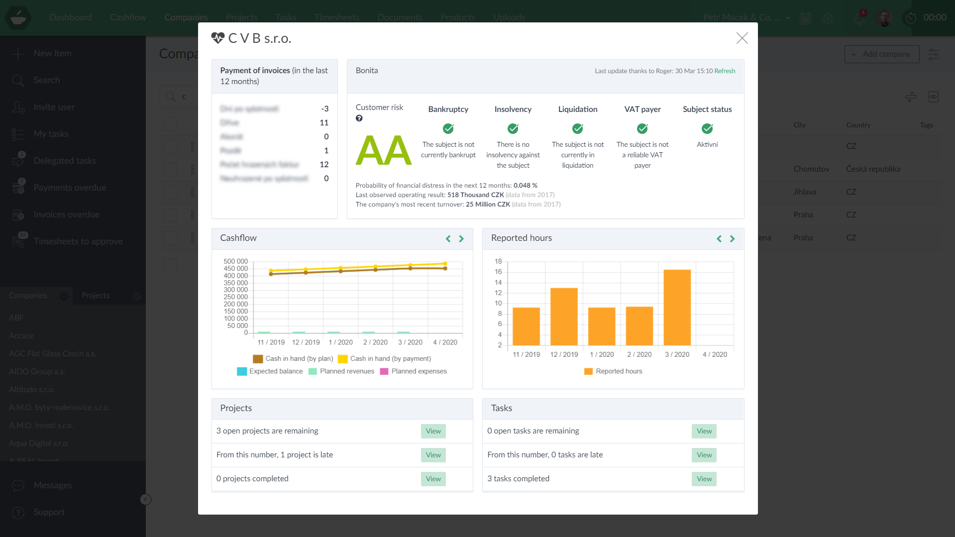
Task: Open the settings gear icon
Action: (828, 18)
